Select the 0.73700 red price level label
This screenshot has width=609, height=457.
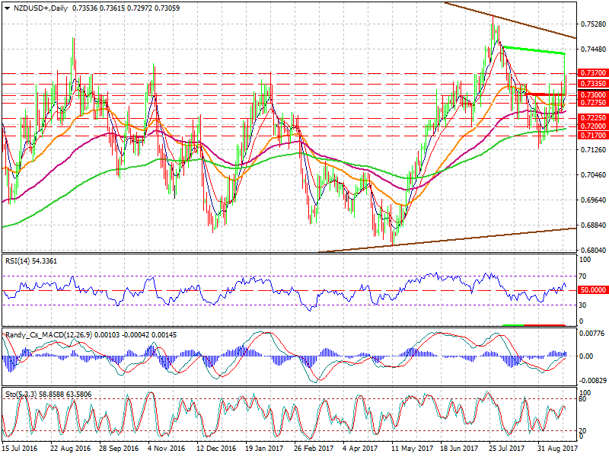[591, 73]
